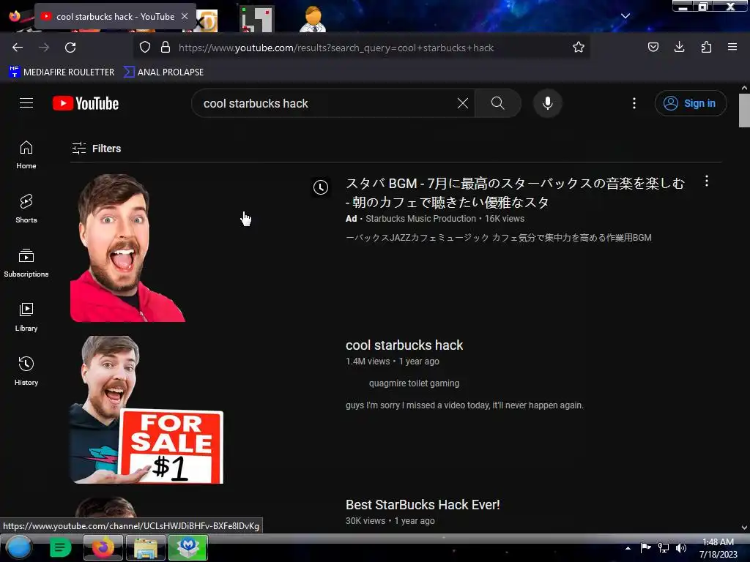Image resolution: width=750 pixels, height=562 pixels.
Task: Show hidden tray icons arrow
Action: pyautogui.click(x=628, y=548)
